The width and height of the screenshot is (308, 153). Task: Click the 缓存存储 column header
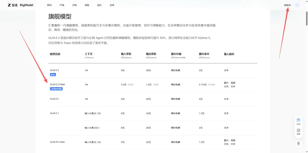(176, 54)
